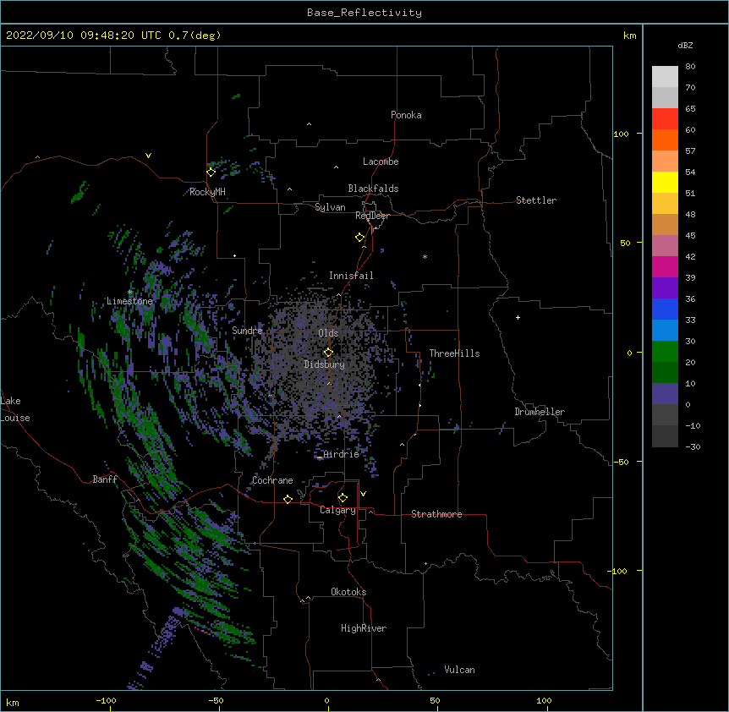Click the 100 km y-axis tick label
The width and height of the screenshot is (729, 712).
tap(621, 134)
